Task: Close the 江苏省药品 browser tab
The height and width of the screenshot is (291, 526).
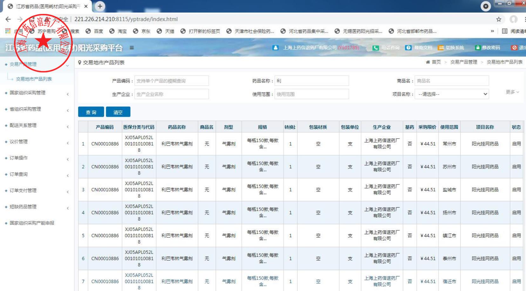Action: tap(86, 6)
